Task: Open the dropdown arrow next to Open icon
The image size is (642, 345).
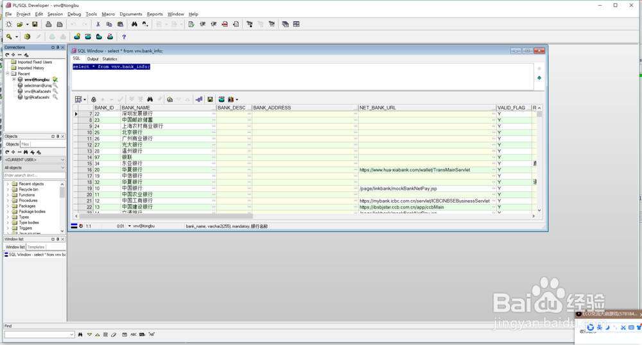Action: [27, 24]
